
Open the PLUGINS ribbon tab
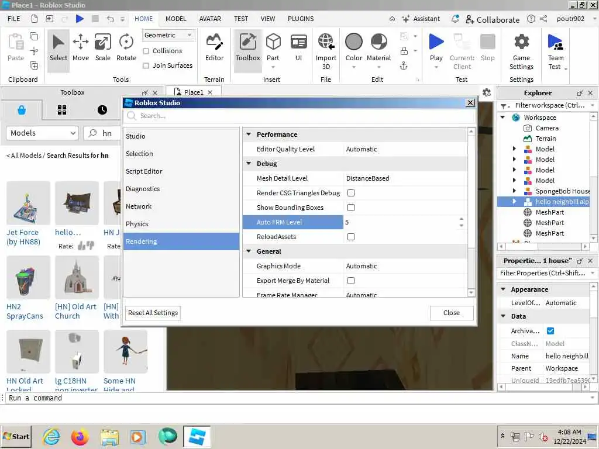click(x=301, y=19)
